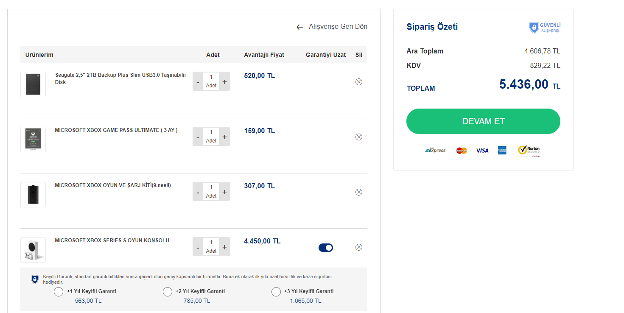
Task: Open Xbox Series S product thumbnail
Action: click(x=33, y=250)
